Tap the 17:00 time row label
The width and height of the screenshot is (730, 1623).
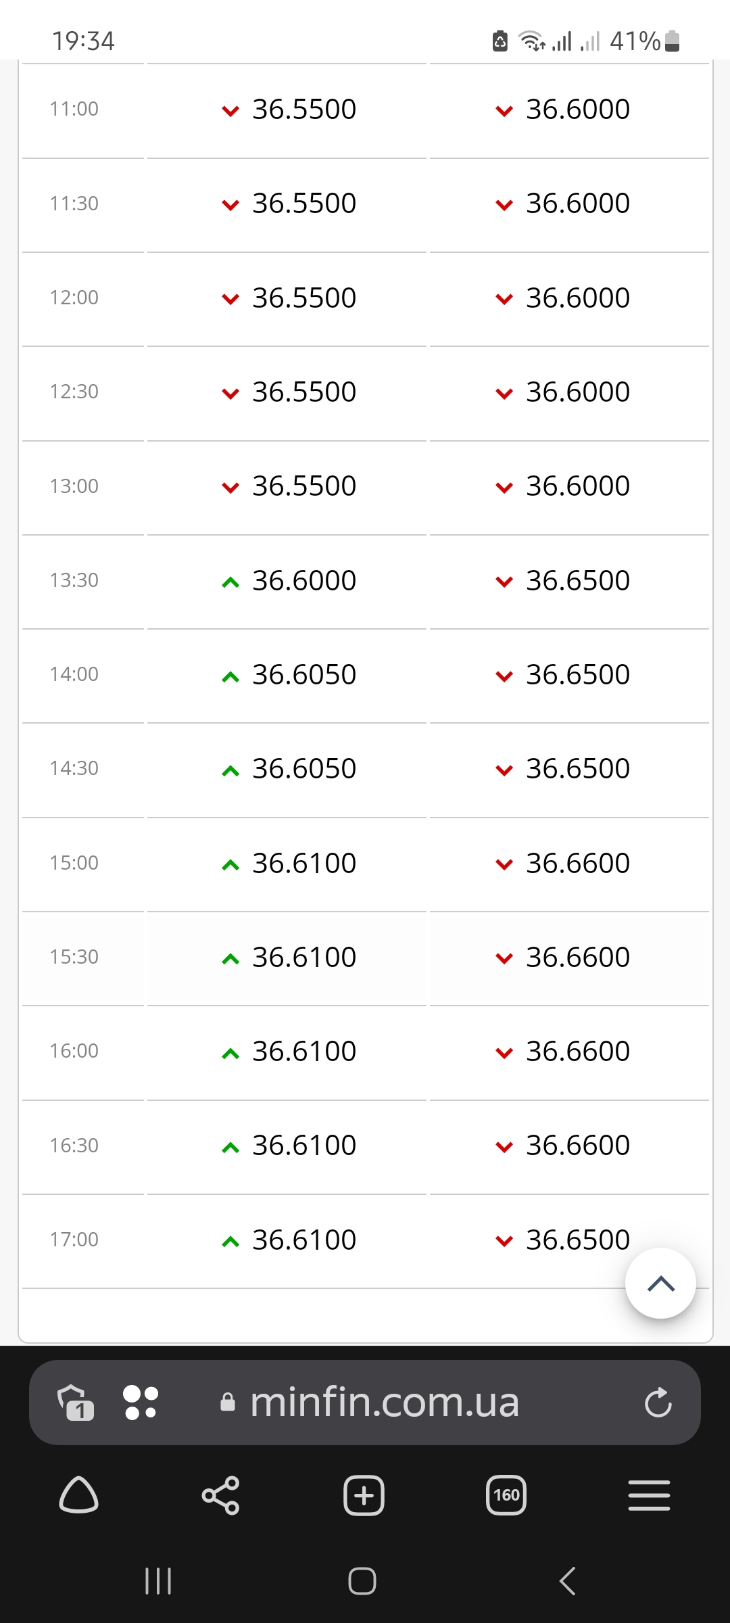point(74,1240)
